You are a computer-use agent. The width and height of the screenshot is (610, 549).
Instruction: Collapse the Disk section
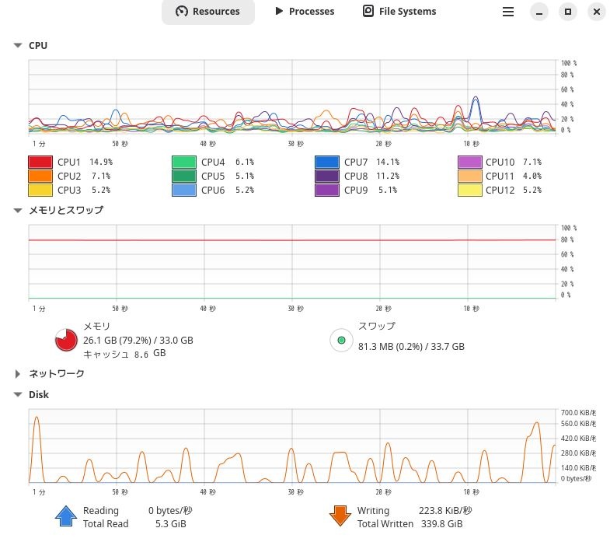pos(17,395)
